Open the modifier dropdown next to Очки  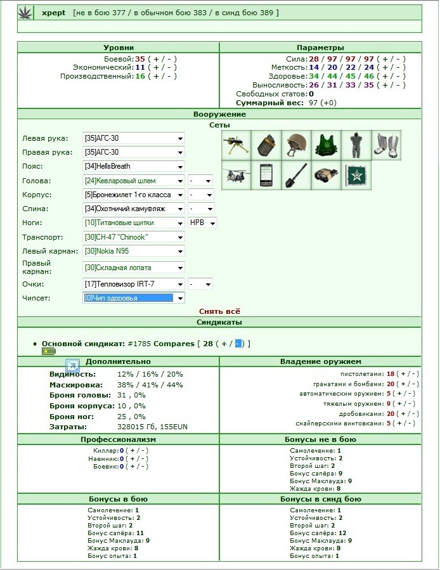200,284
